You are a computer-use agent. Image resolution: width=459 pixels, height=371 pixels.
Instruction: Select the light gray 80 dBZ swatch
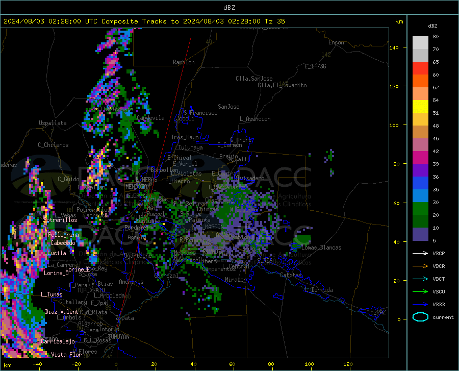[x=420, y=43]
